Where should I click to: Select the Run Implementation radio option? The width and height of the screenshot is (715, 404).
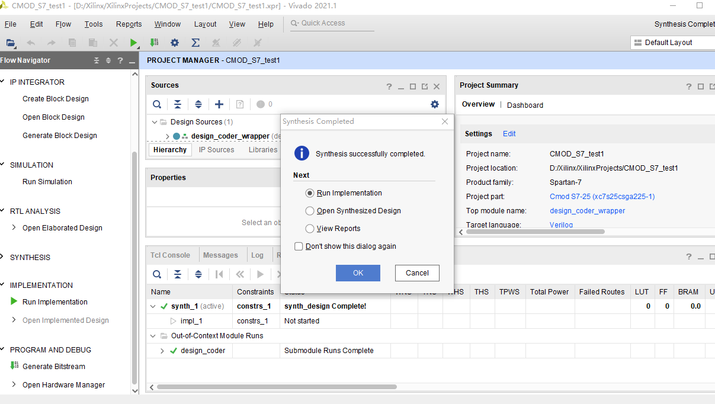click(x=309, y=193)
